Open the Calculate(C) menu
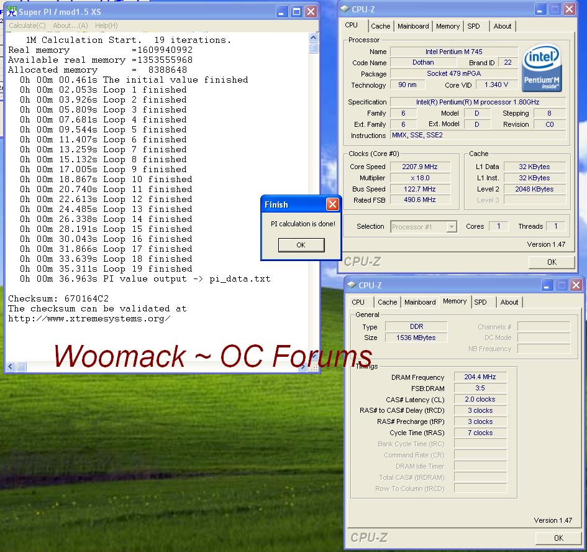The height and width of the screenshot is (552, 587). click(x=27, y=25)
